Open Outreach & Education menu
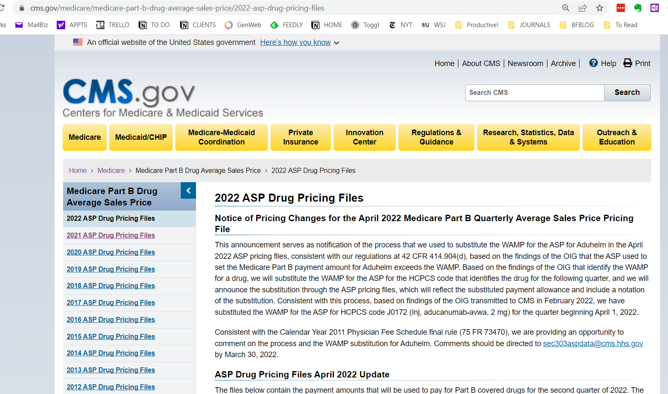The height and width of the screenshot is (394, 668). (x=617, y=137)
